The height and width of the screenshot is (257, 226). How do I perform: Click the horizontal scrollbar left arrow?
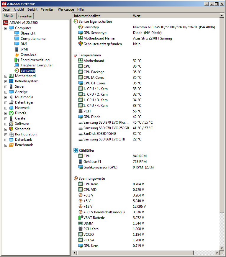point(75,253)
